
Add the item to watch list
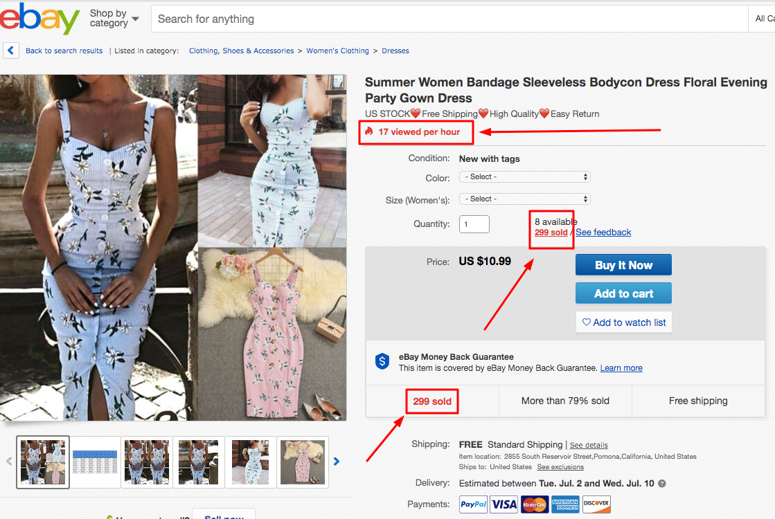[x=623, y=322]
